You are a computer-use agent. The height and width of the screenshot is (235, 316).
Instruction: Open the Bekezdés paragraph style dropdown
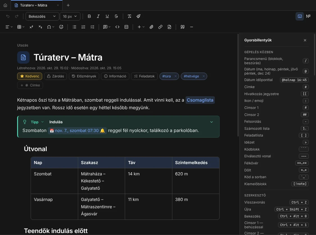coord(42,16)
